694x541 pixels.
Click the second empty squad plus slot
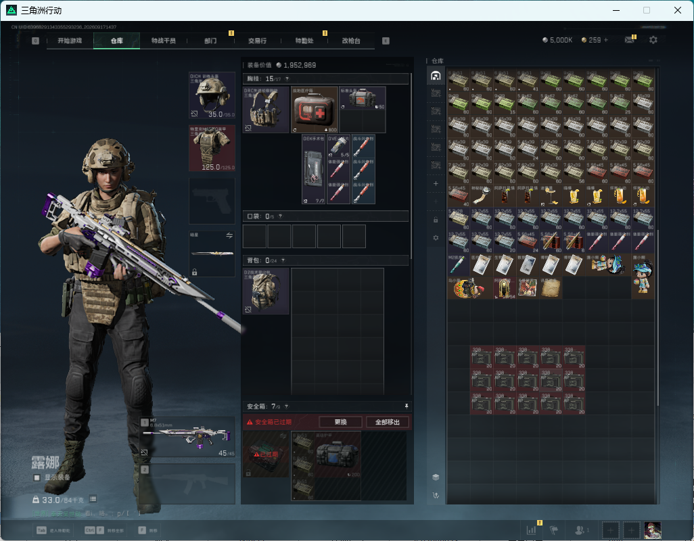[x=632, y=530]
